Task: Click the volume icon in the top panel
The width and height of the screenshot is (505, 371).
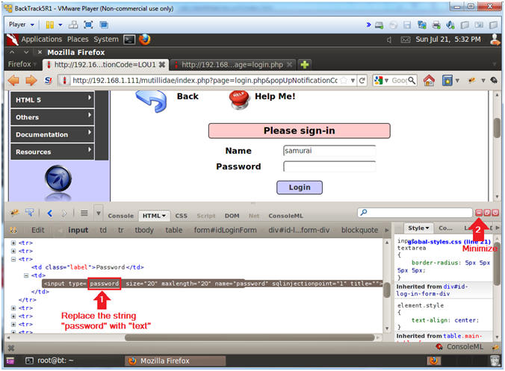Action: (389, 40)
